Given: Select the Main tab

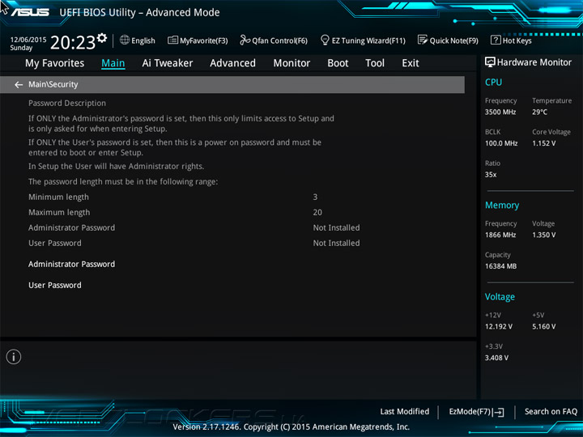Looking at the screenshot, I should coord(113,63).
